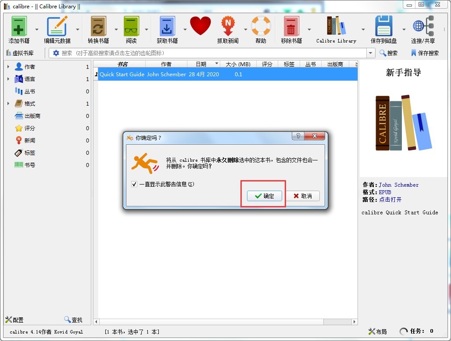This screenshot has height=341, width=451.
Task: Click 点击打开 path link
Action: click(390, 200)
